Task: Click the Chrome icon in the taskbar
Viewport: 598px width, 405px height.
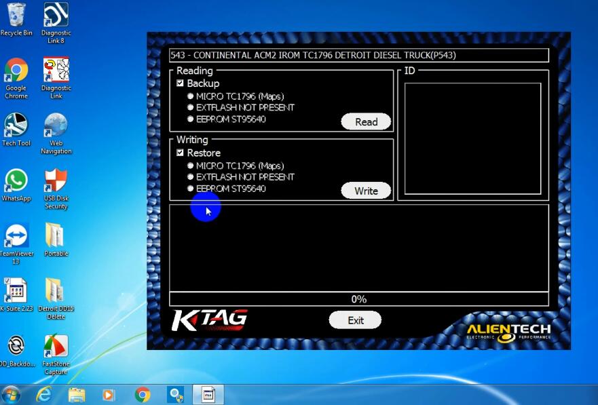Action: click(143, 395)
